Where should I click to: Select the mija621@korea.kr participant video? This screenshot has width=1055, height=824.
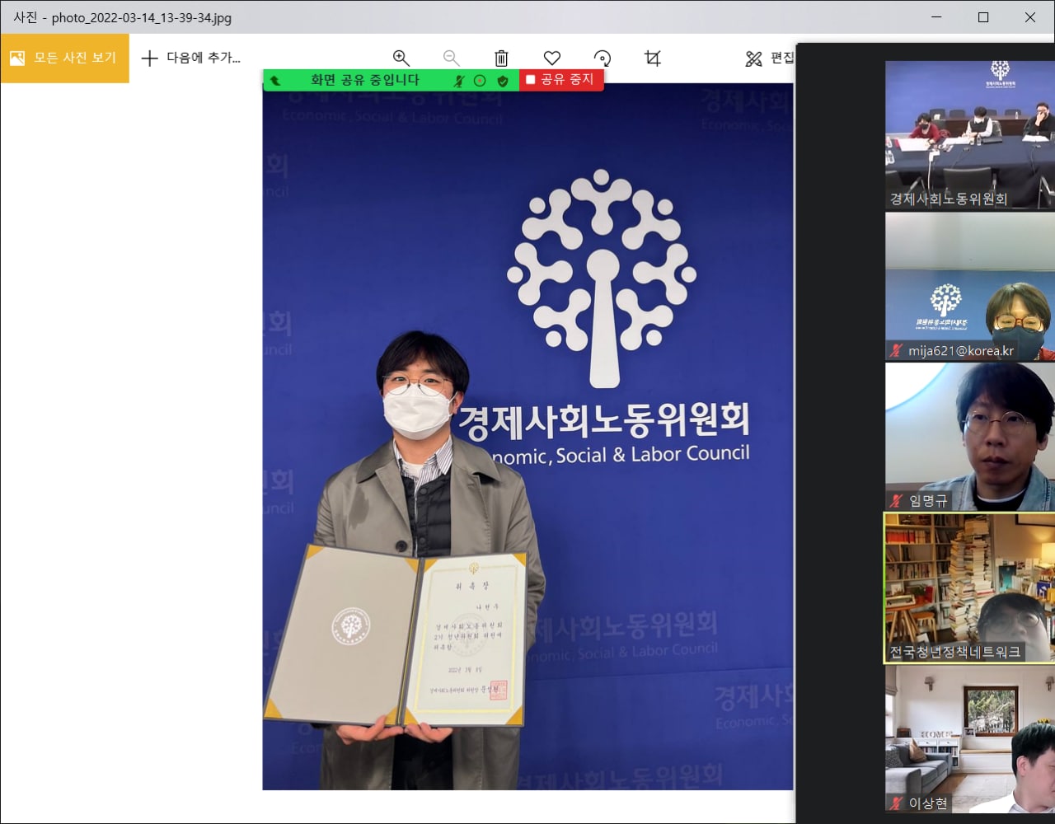click(x=970, y=287)
